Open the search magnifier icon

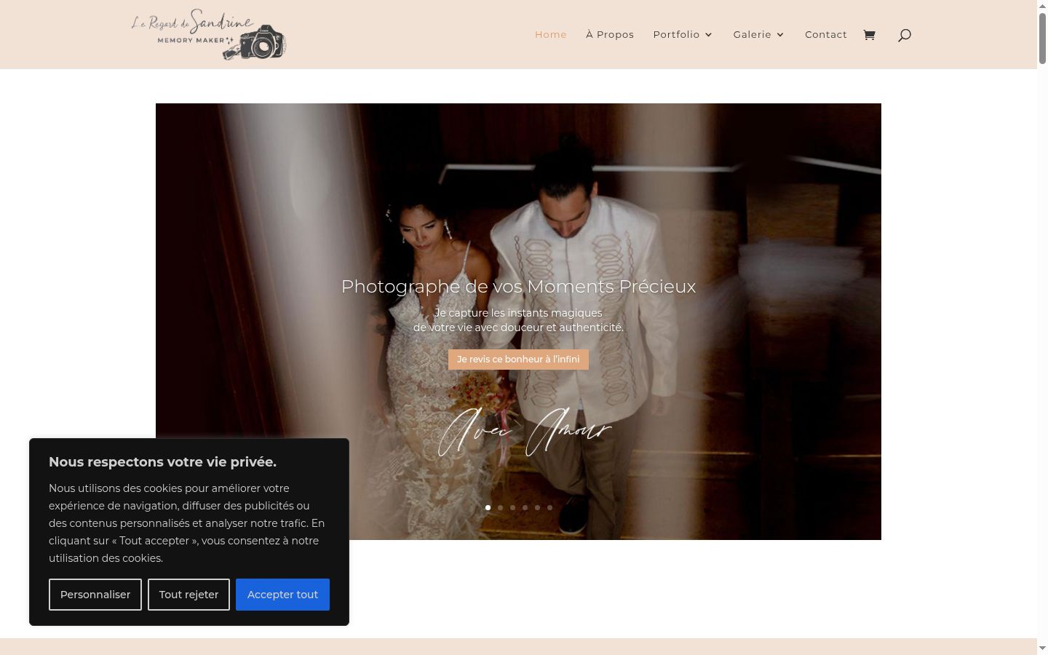tap(905, 35)
